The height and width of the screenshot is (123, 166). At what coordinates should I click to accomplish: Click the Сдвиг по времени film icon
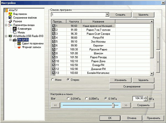(19, 43)
